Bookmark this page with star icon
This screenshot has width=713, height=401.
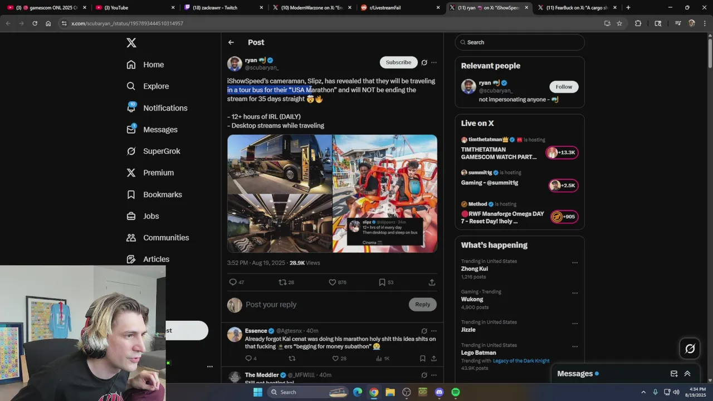pyautogui.click(x=619, y=23)
